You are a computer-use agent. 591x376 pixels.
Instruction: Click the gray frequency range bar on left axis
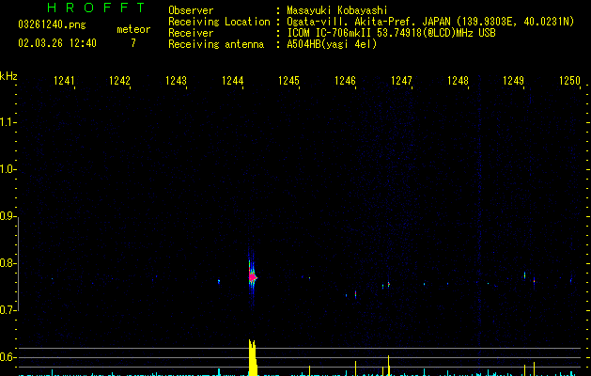tap(18, 264)
